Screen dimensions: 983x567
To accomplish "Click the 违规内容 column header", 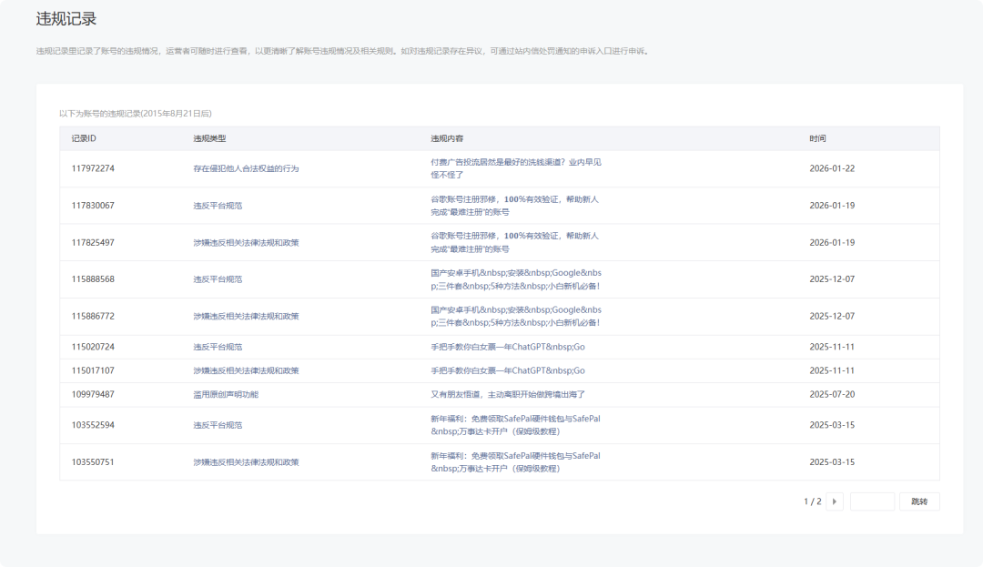I will point(447,138).
